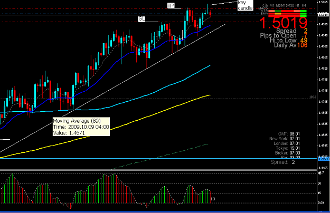This screenshot has width=330, height=213.
Task: Click the 'New York: 02:01' clock row
Action: (285, 139)
